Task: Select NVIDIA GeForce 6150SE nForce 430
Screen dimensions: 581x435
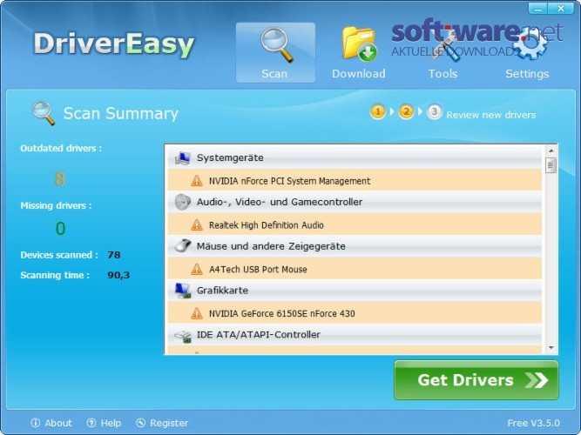Action: (x=355, y=313)
